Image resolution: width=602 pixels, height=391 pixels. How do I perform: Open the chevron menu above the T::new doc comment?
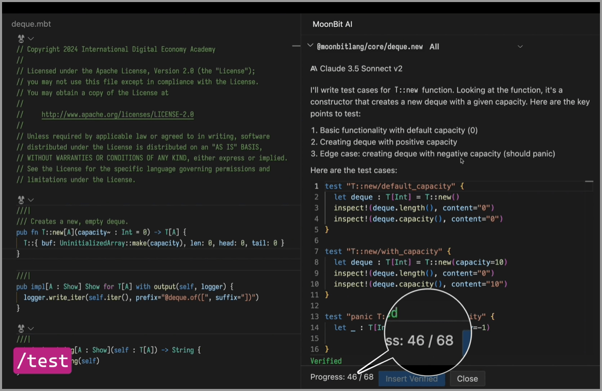31,200
